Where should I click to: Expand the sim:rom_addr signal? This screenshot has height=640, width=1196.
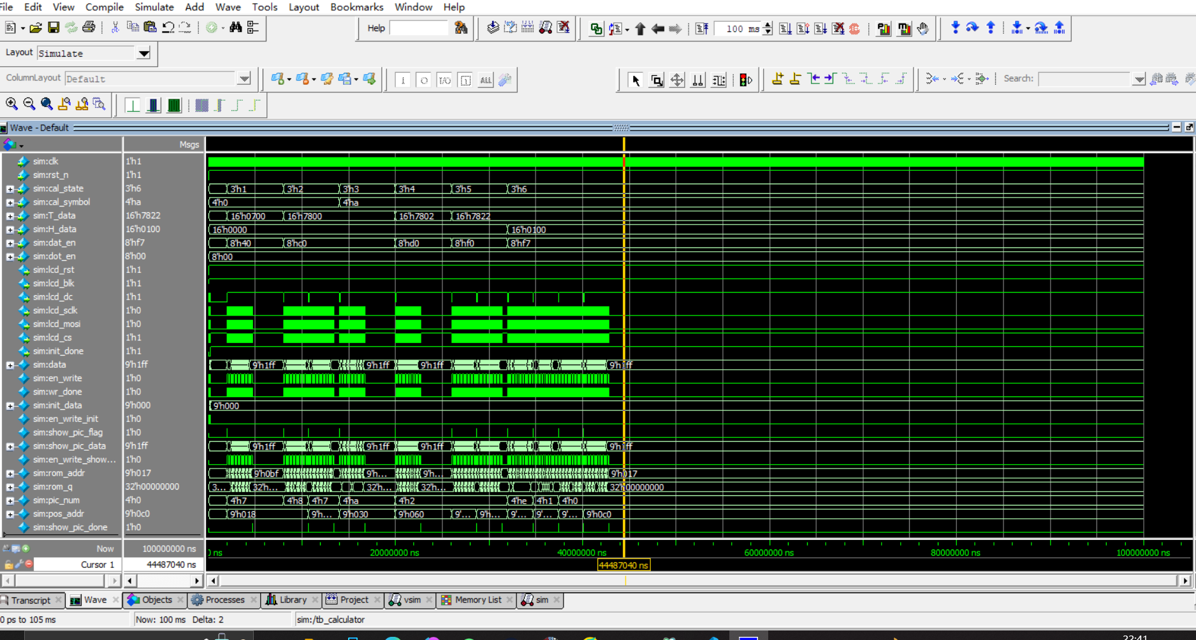point(10,474)
